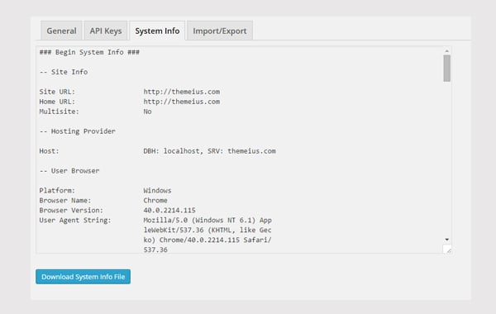Click the 'Home URL:' label

tap(57, 102)
